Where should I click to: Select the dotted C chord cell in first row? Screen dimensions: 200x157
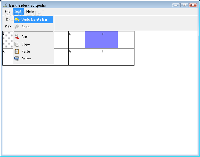[8, 40]
